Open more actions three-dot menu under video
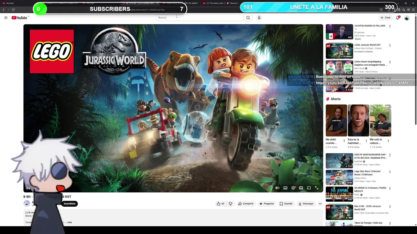 [320, 204]
